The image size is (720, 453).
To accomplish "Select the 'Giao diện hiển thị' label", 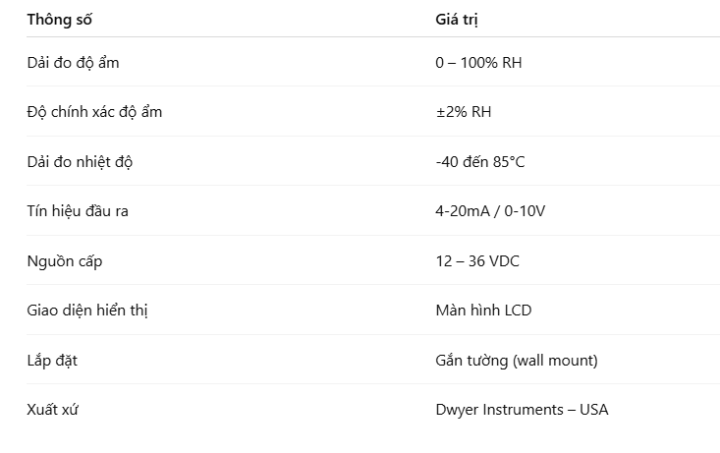I will [x=87, y=311].
